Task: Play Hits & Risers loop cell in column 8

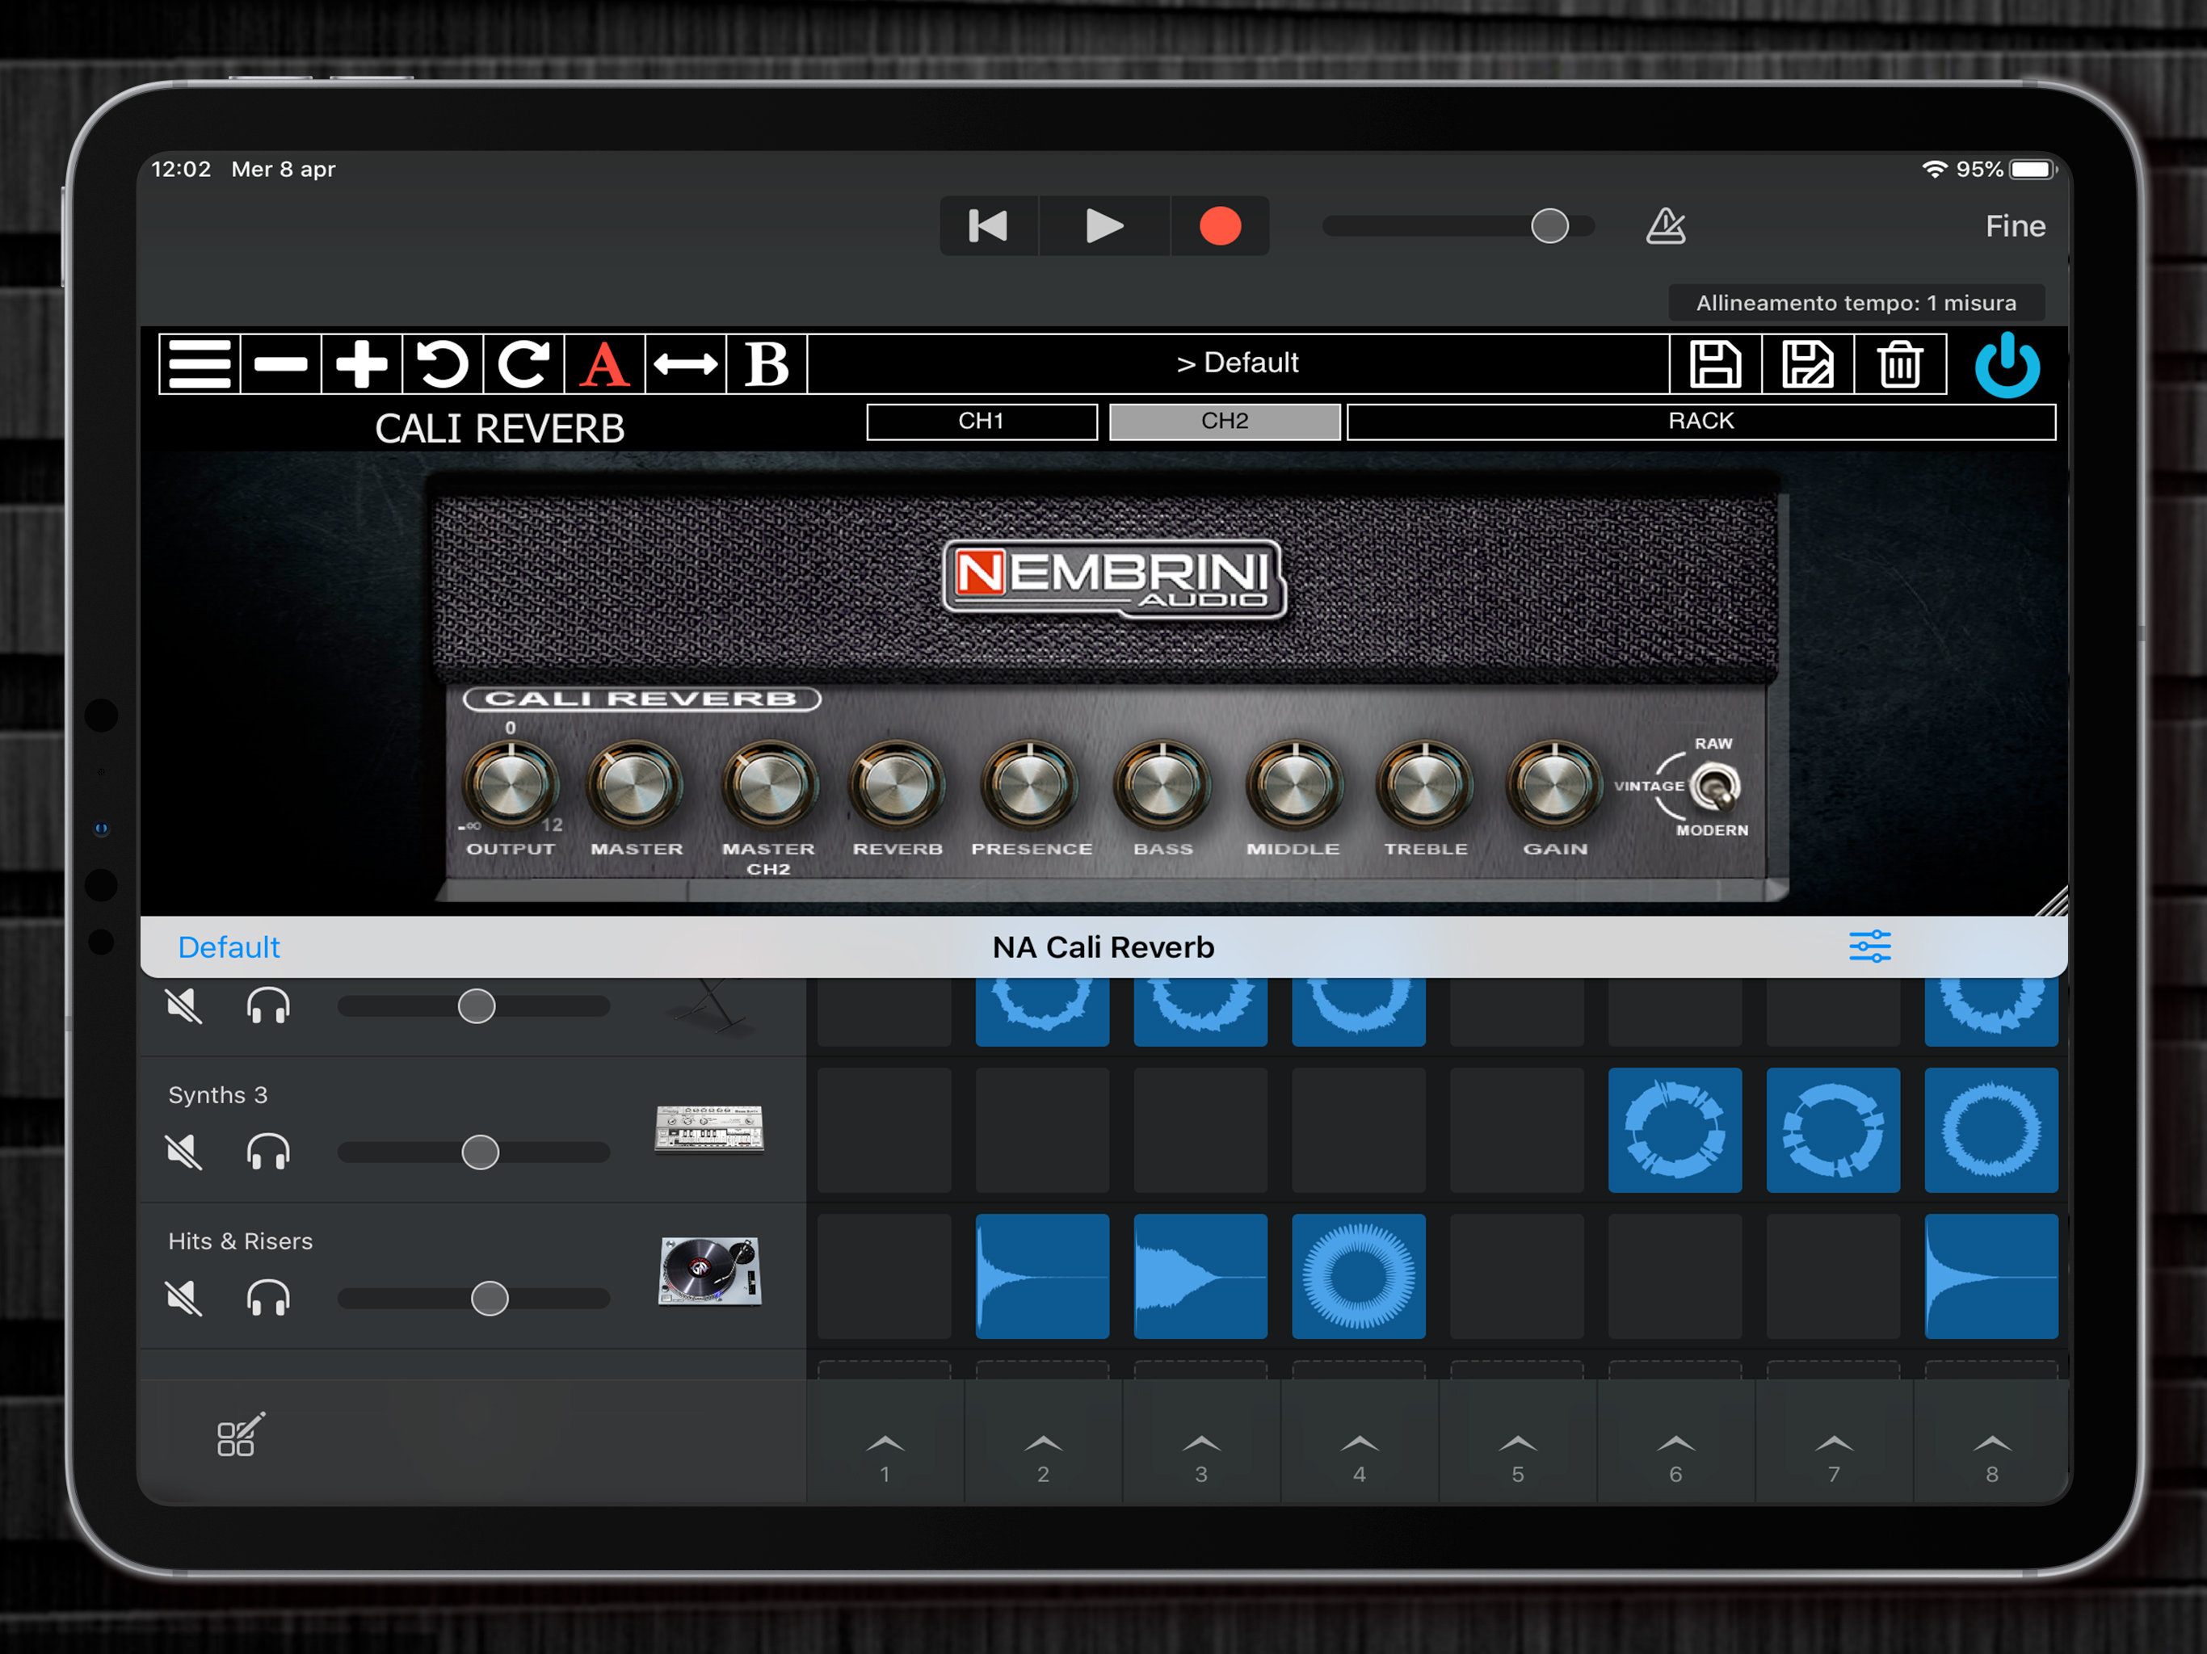Action: 1991,1276
